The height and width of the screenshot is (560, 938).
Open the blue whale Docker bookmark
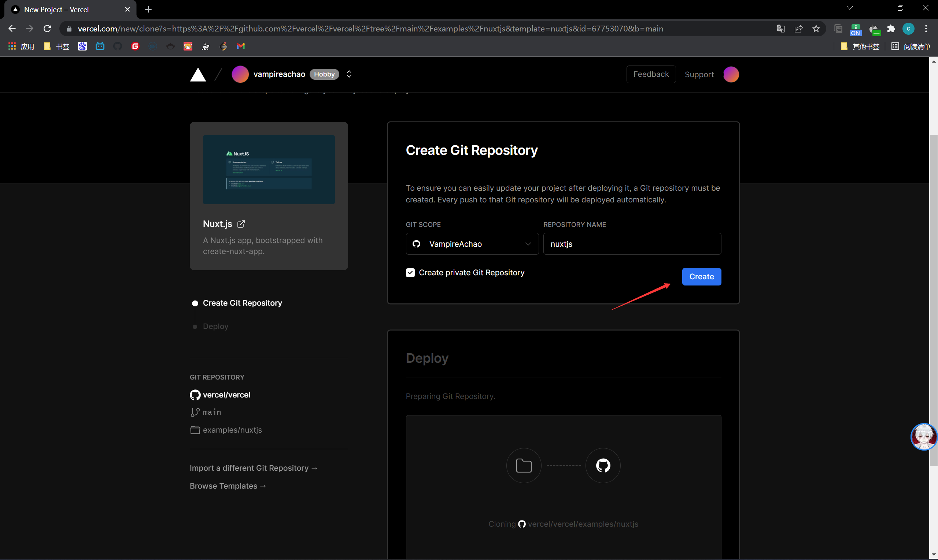click(153, 46)
